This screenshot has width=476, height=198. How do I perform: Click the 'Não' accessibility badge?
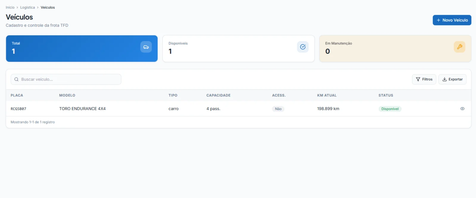coord(278,109)
